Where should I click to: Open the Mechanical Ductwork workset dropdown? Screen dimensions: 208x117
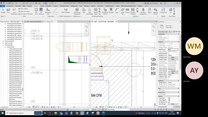pos(80,110)
